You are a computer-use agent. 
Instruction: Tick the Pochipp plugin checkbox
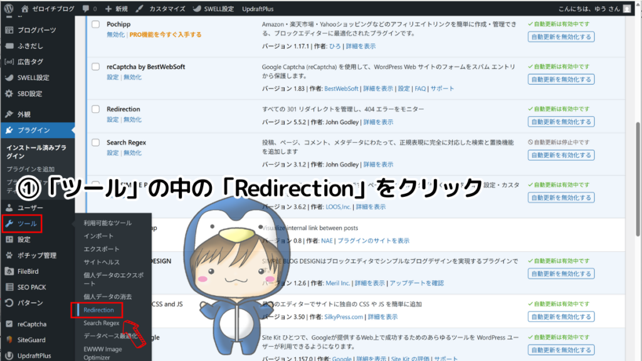(x=95, y=24)
